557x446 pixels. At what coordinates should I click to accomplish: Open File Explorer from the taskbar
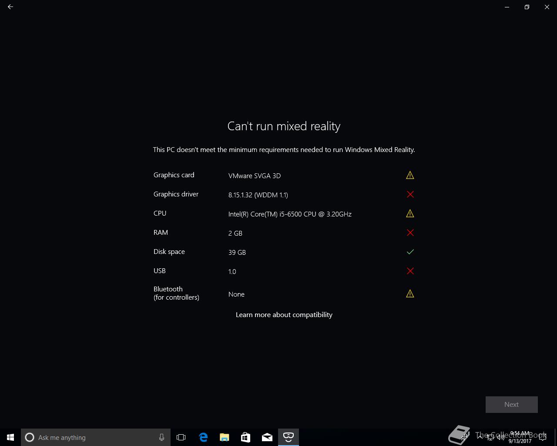click(224, 437)
